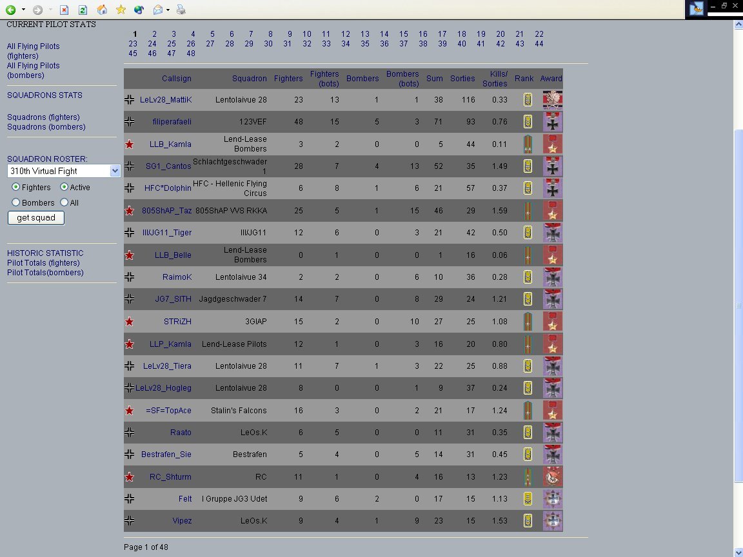Sort by the Sorties column header

click(462, 79)
